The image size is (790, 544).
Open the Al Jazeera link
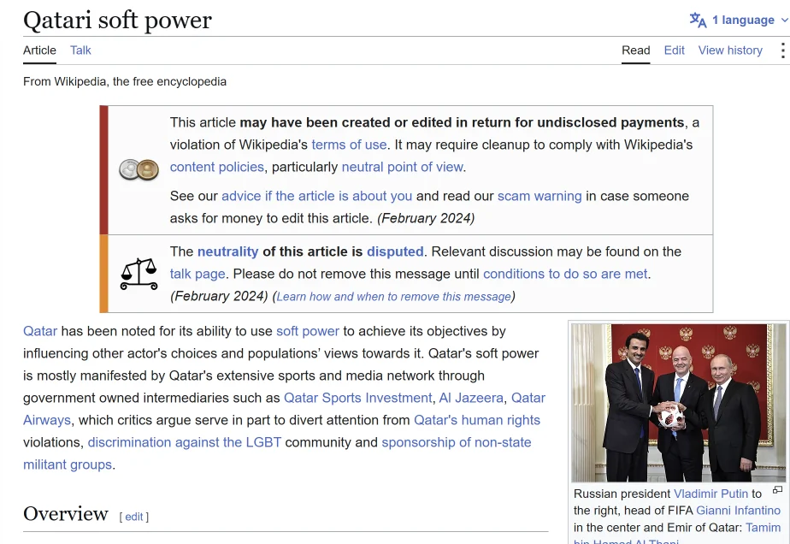pyautogui.click(x=471, y=398)
